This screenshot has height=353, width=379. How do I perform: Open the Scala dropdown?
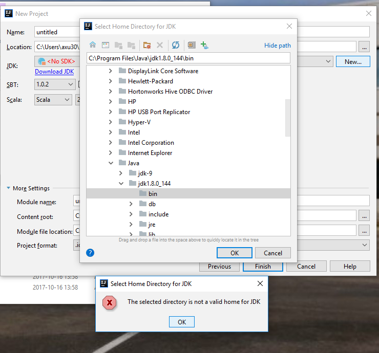tap(53, 100)
